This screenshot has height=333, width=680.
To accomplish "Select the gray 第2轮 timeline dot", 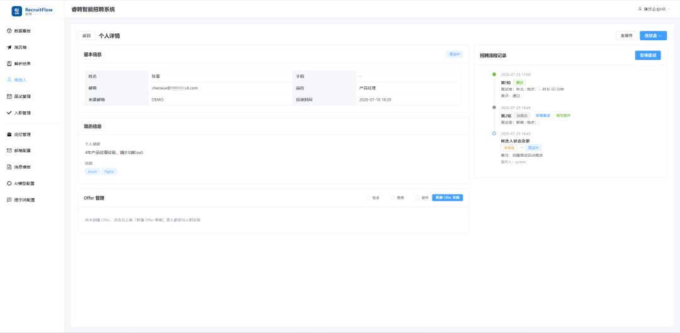I will 494,107.
